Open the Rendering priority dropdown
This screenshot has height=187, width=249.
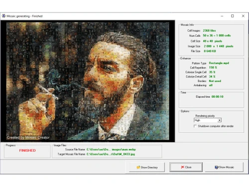point(220,120)
